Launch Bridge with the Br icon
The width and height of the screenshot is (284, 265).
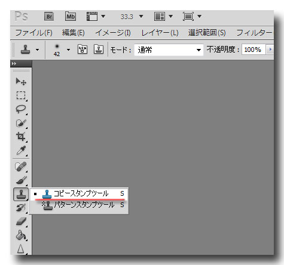coord(49,17)
